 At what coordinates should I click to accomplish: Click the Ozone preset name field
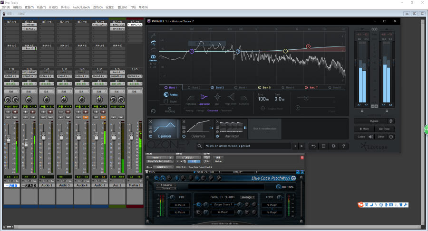point(247,146)
